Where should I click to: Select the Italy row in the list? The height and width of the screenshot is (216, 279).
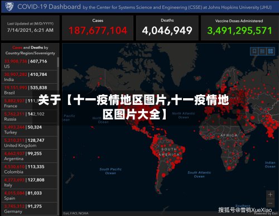click(30, 183)
